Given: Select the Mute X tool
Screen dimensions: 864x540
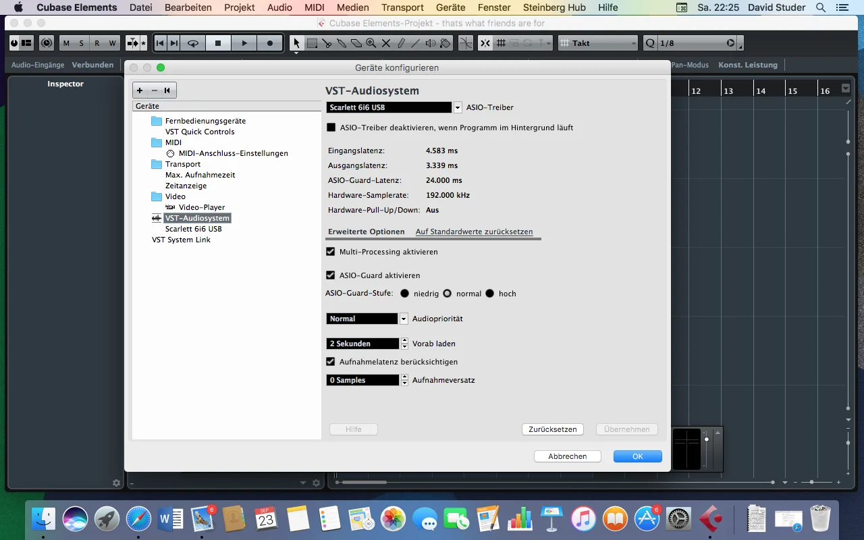Looking at the screenshot, I should click(386, 43).
